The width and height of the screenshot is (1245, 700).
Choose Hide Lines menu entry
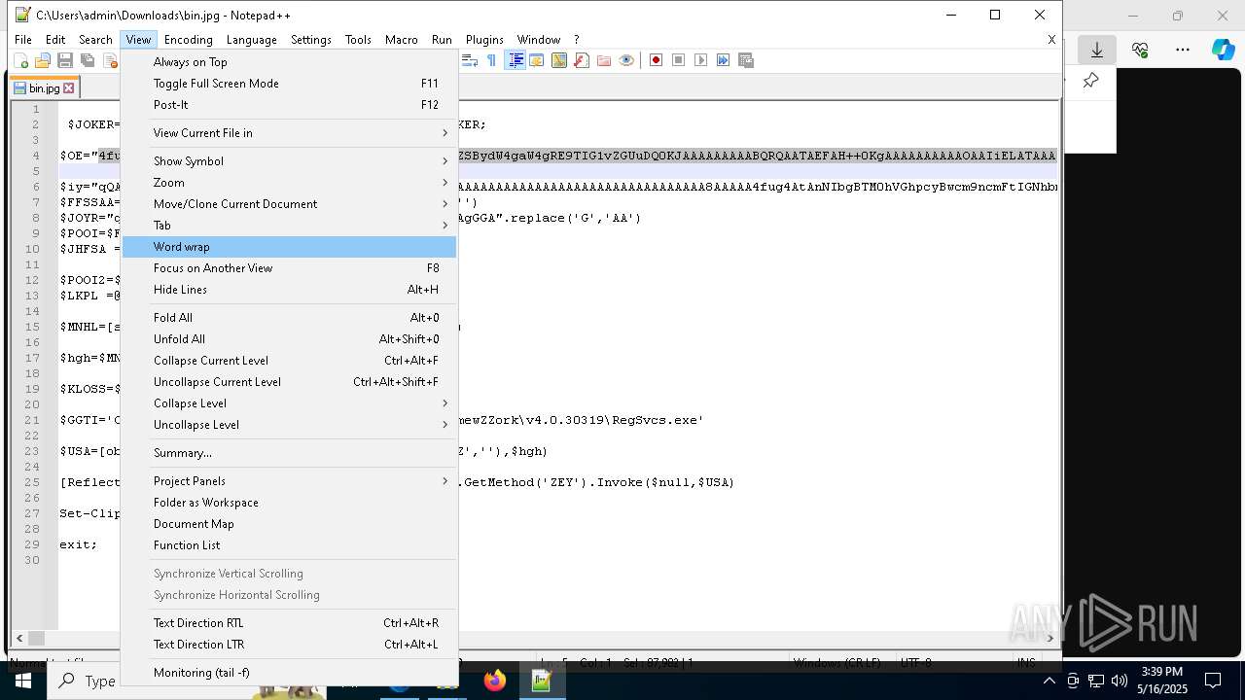[290, 290]
